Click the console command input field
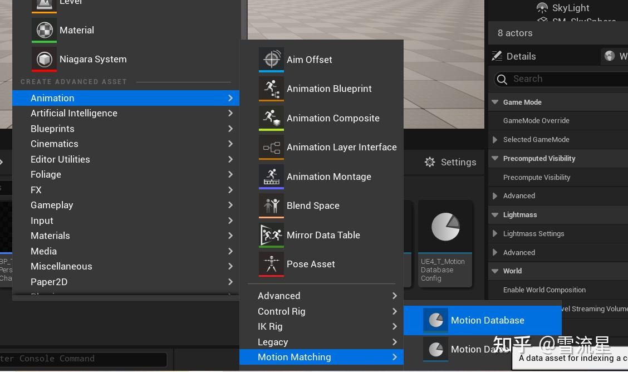The width and height of the screenshot is (628, 372). tap(83, 359)
